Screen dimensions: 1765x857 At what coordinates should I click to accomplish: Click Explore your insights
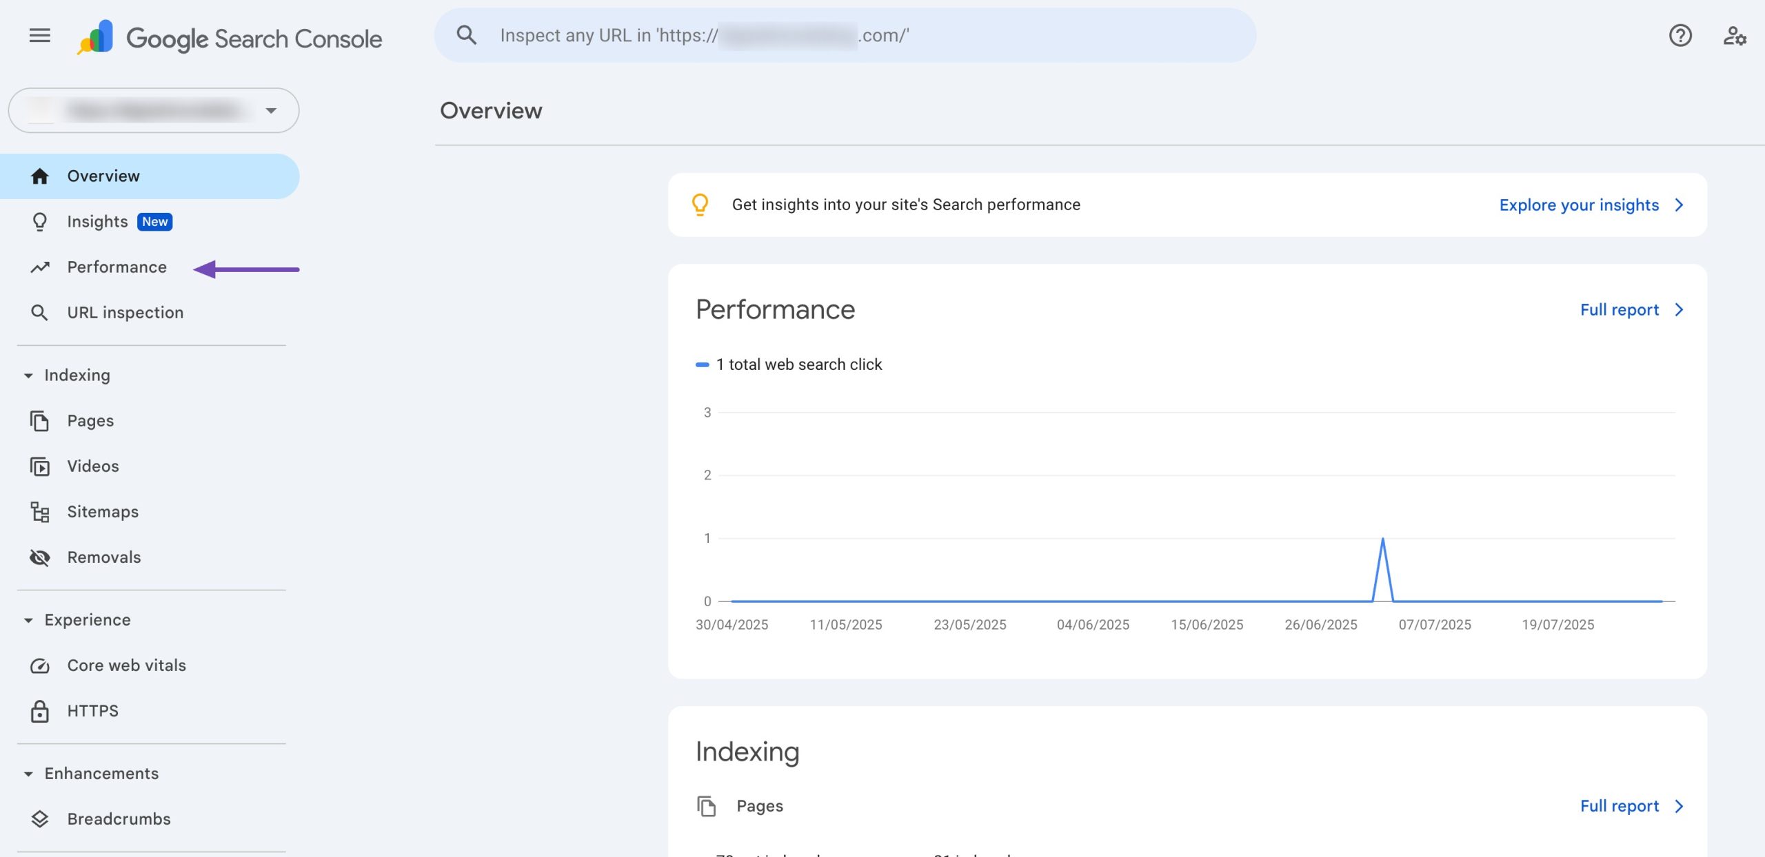click(x=1578, y=204)
